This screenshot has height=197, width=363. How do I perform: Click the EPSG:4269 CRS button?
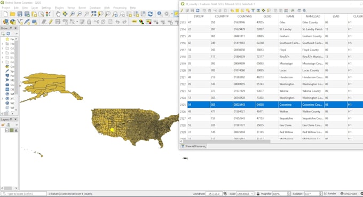pos(349,193)
